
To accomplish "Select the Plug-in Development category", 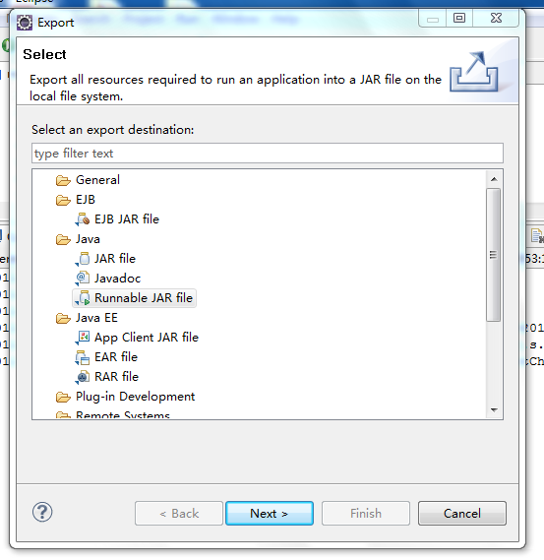I will point(135,397).
